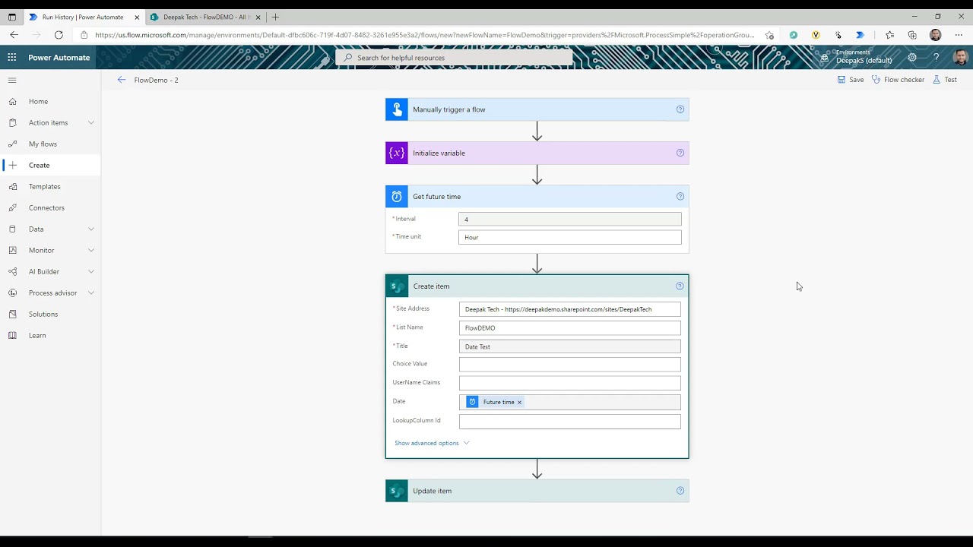Expand the Update item step
973x547 pixels.
[537, 491]
